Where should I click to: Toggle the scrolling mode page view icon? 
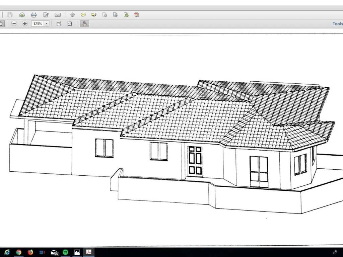click(59, 23)
